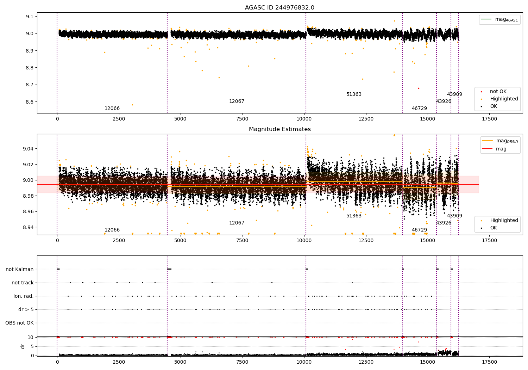528x370 pixels.
Task: Click obsid label 43926 in the AGASC ID plot
Action: click(444, 101)
